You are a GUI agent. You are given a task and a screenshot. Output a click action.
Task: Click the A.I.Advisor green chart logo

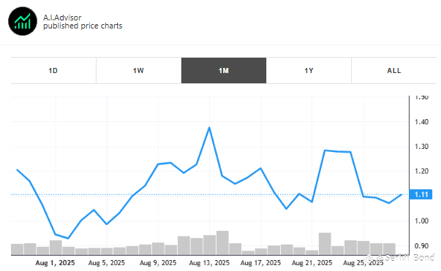click(x=23, y=21)
